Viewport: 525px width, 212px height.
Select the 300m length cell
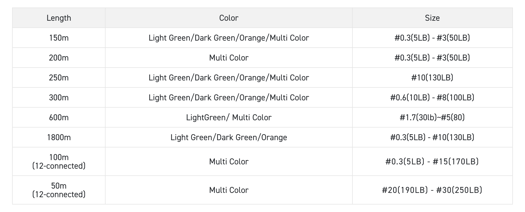click(59, 97)
